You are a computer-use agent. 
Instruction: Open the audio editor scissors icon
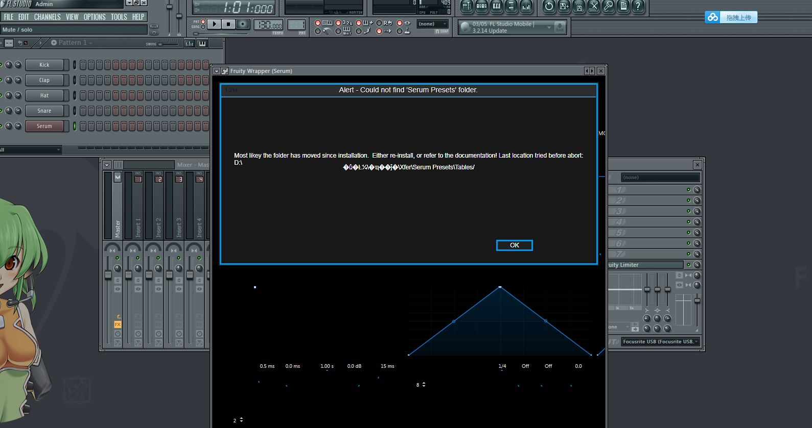(593, 7)
